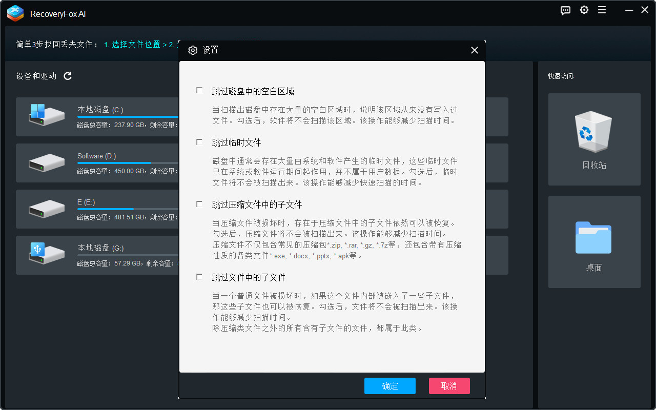Cancel settings with 取消 button
The width and height of the screenshot is (656, 410).
click(x=449, y=385)
